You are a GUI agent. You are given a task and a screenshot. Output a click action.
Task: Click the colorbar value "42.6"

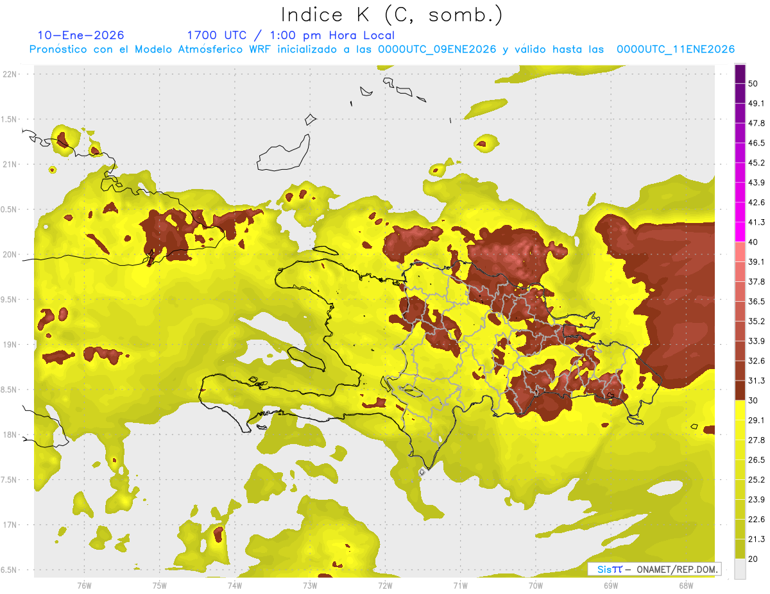[757, 202]
